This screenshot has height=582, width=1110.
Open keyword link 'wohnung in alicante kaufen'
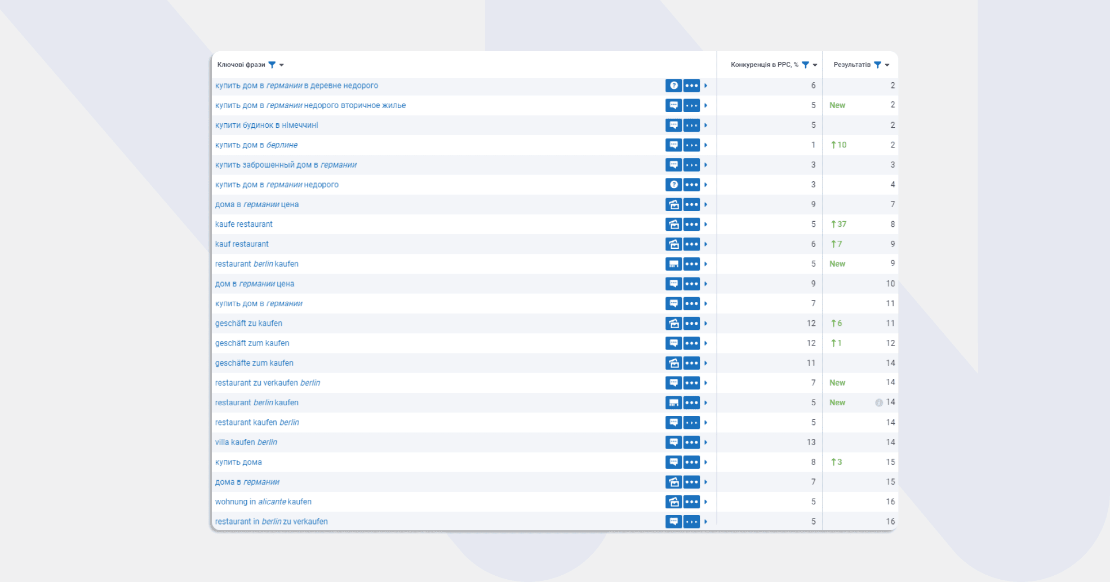point(263,502)
